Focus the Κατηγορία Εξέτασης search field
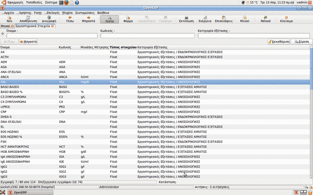This screenshot has width=313, height=195. click(x=254, y=35)
